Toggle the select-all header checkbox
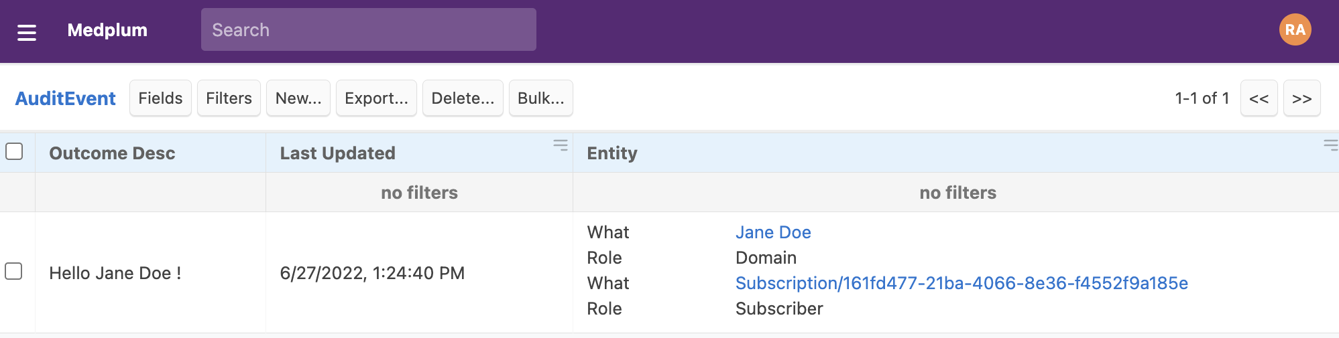Viewport: 1339px width, 338px height. 14,151
